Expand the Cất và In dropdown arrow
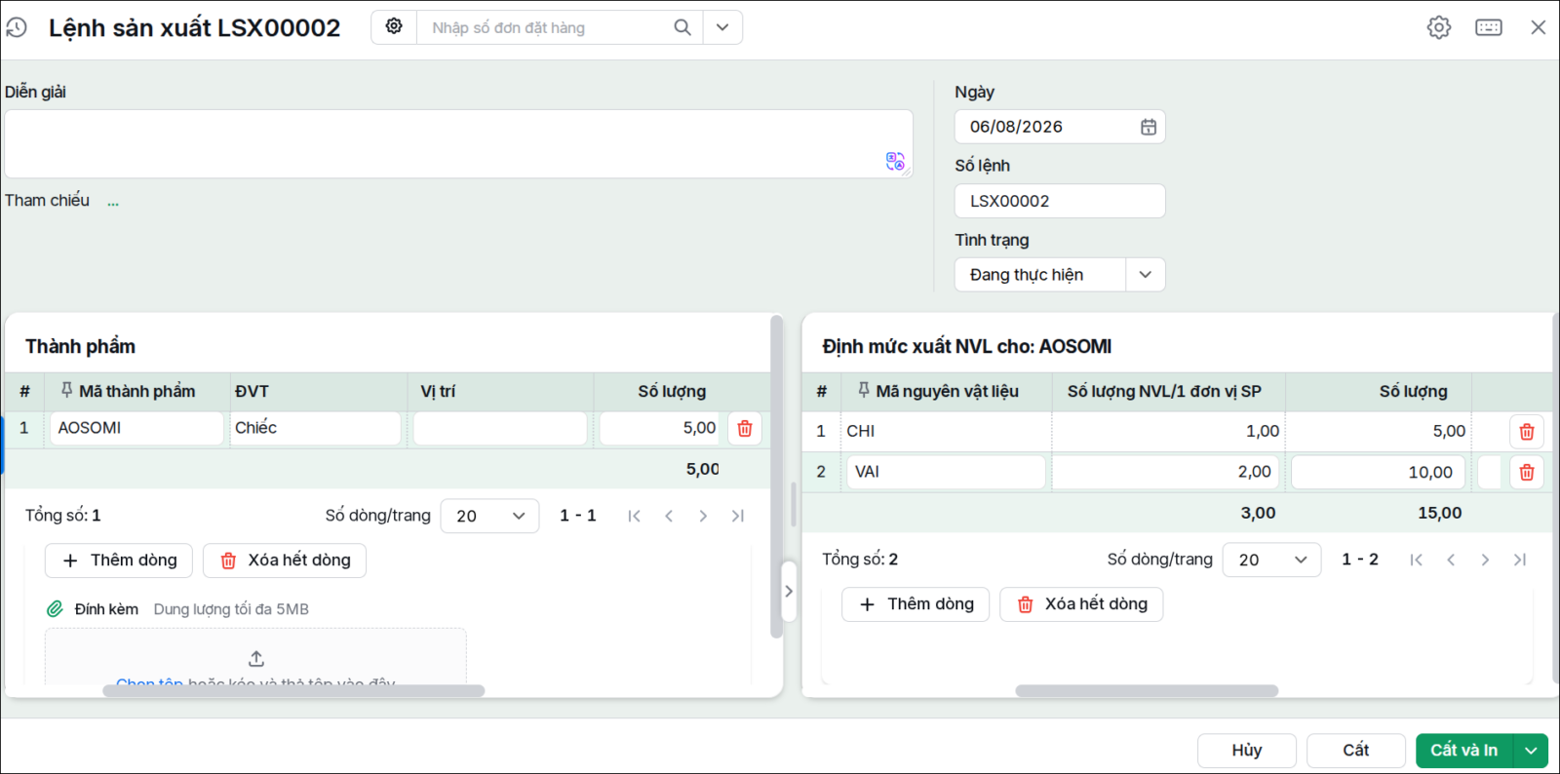This screenshot has width=1560, height=774. click(x=1531, y=751)
